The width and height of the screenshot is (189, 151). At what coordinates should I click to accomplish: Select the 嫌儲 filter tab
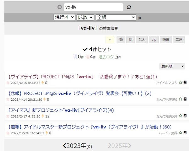point(166,40)
